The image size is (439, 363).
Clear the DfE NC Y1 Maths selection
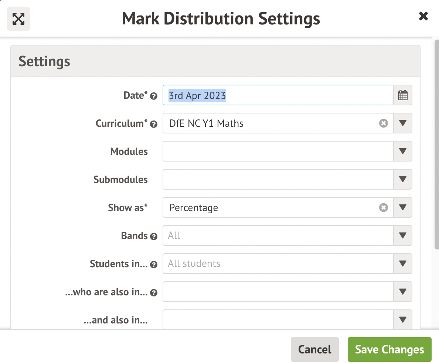point(384,123)
